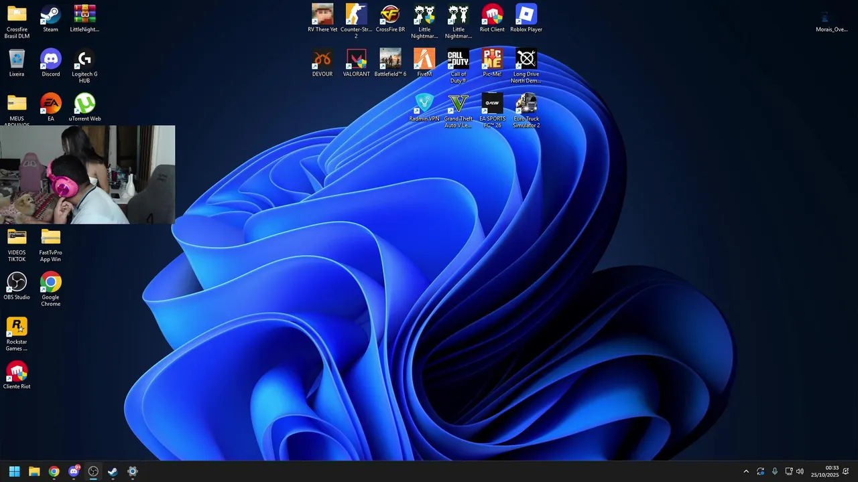
Task: Open Rockstar Games launcher shortcut
Action: pos(17,334)
